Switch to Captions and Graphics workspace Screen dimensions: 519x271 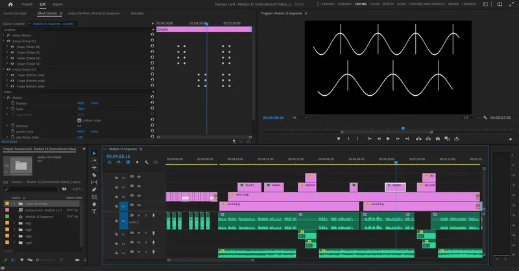[427, 5]
